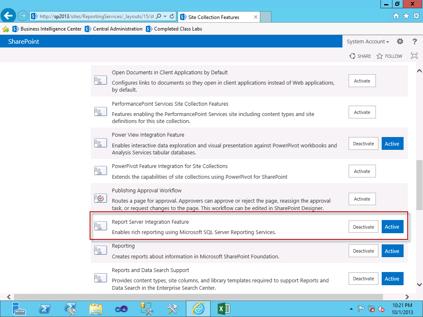Click 'Report Server Integration Feature' title text
Screen dimensions: 423x317
point(150,222)
